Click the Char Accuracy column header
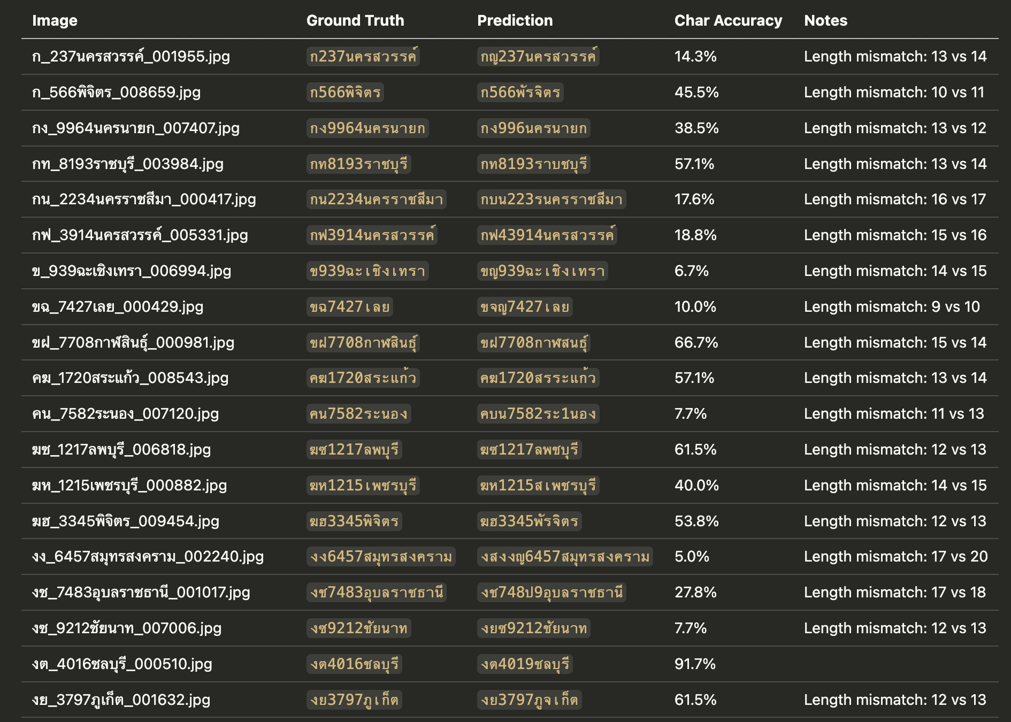This screenshot has height=722, width=1011. [x=728, y=20]
